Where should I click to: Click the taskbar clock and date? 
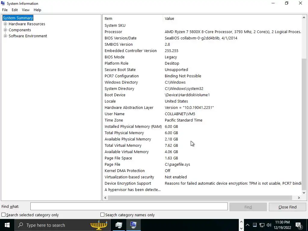pyautogui.click(x=282, y=225)
